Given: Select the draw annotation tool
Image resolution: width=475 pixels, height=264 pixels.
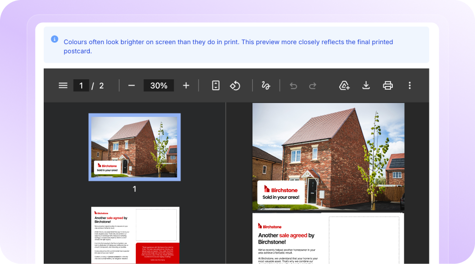Looking at the screenshot, I should (266, 85).
